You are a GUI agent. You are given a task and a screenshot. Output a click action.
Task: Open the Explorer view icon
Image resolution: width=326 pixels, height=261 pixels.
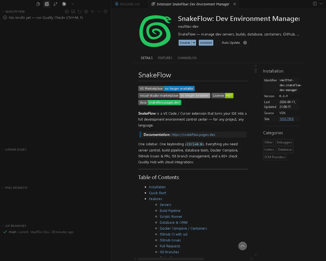pyautogui.click(x=38, y=4)
